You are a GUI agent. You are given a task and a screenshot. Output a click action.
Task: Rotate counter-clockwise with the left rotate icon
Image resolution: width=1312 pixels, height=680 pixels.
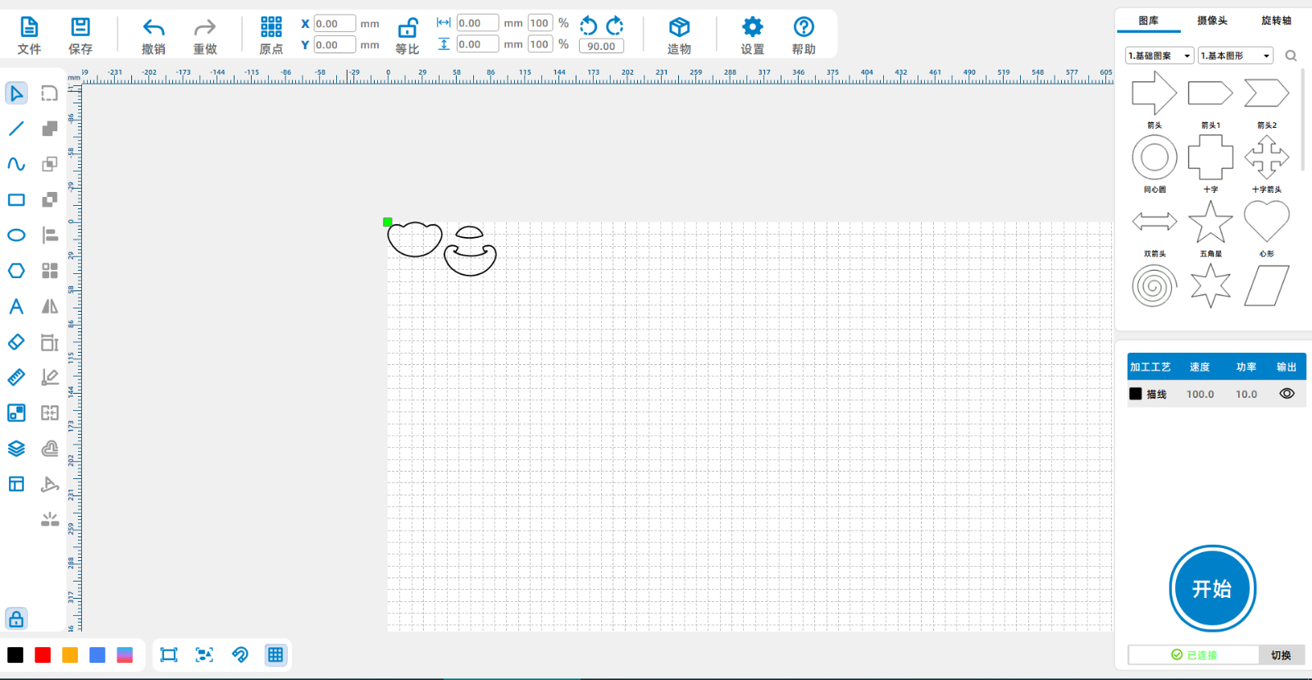coord(589,25)
